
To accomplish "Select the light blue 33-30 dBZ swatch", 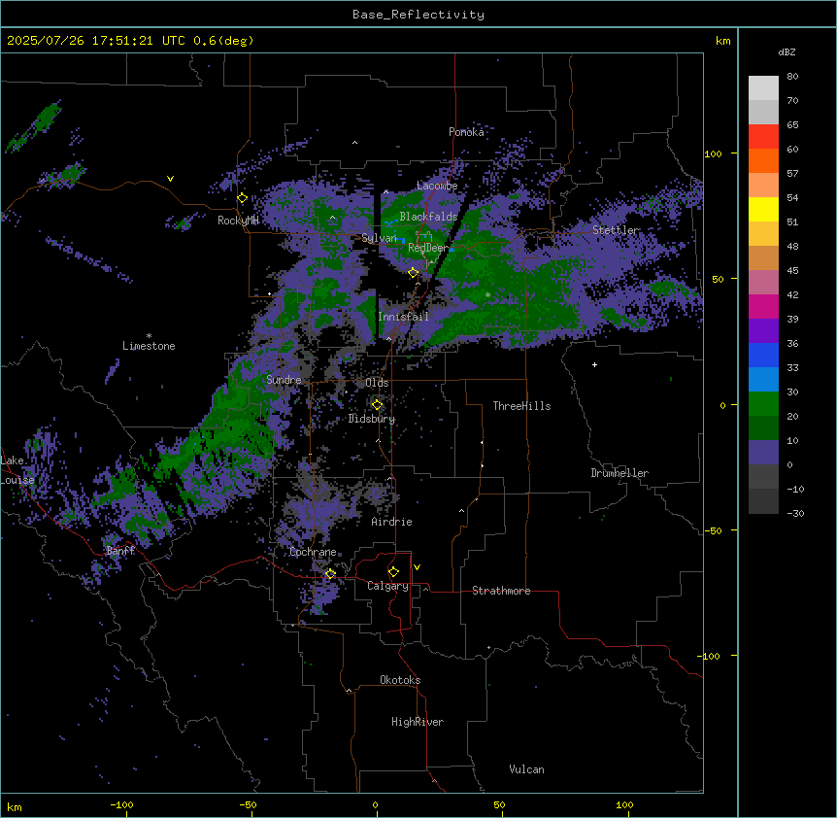I will pos(763,380).
